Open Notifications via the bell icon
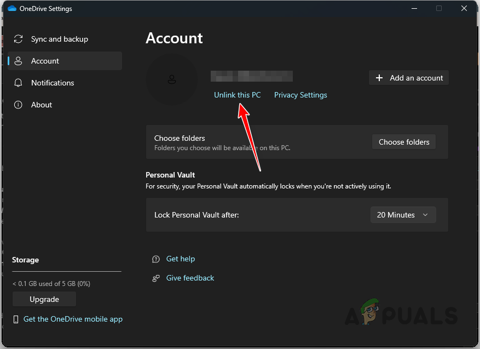 (19, 83)
